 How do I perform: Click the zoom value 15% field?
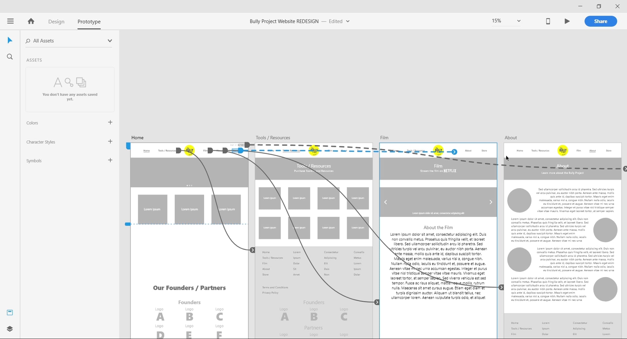point(497,21)
